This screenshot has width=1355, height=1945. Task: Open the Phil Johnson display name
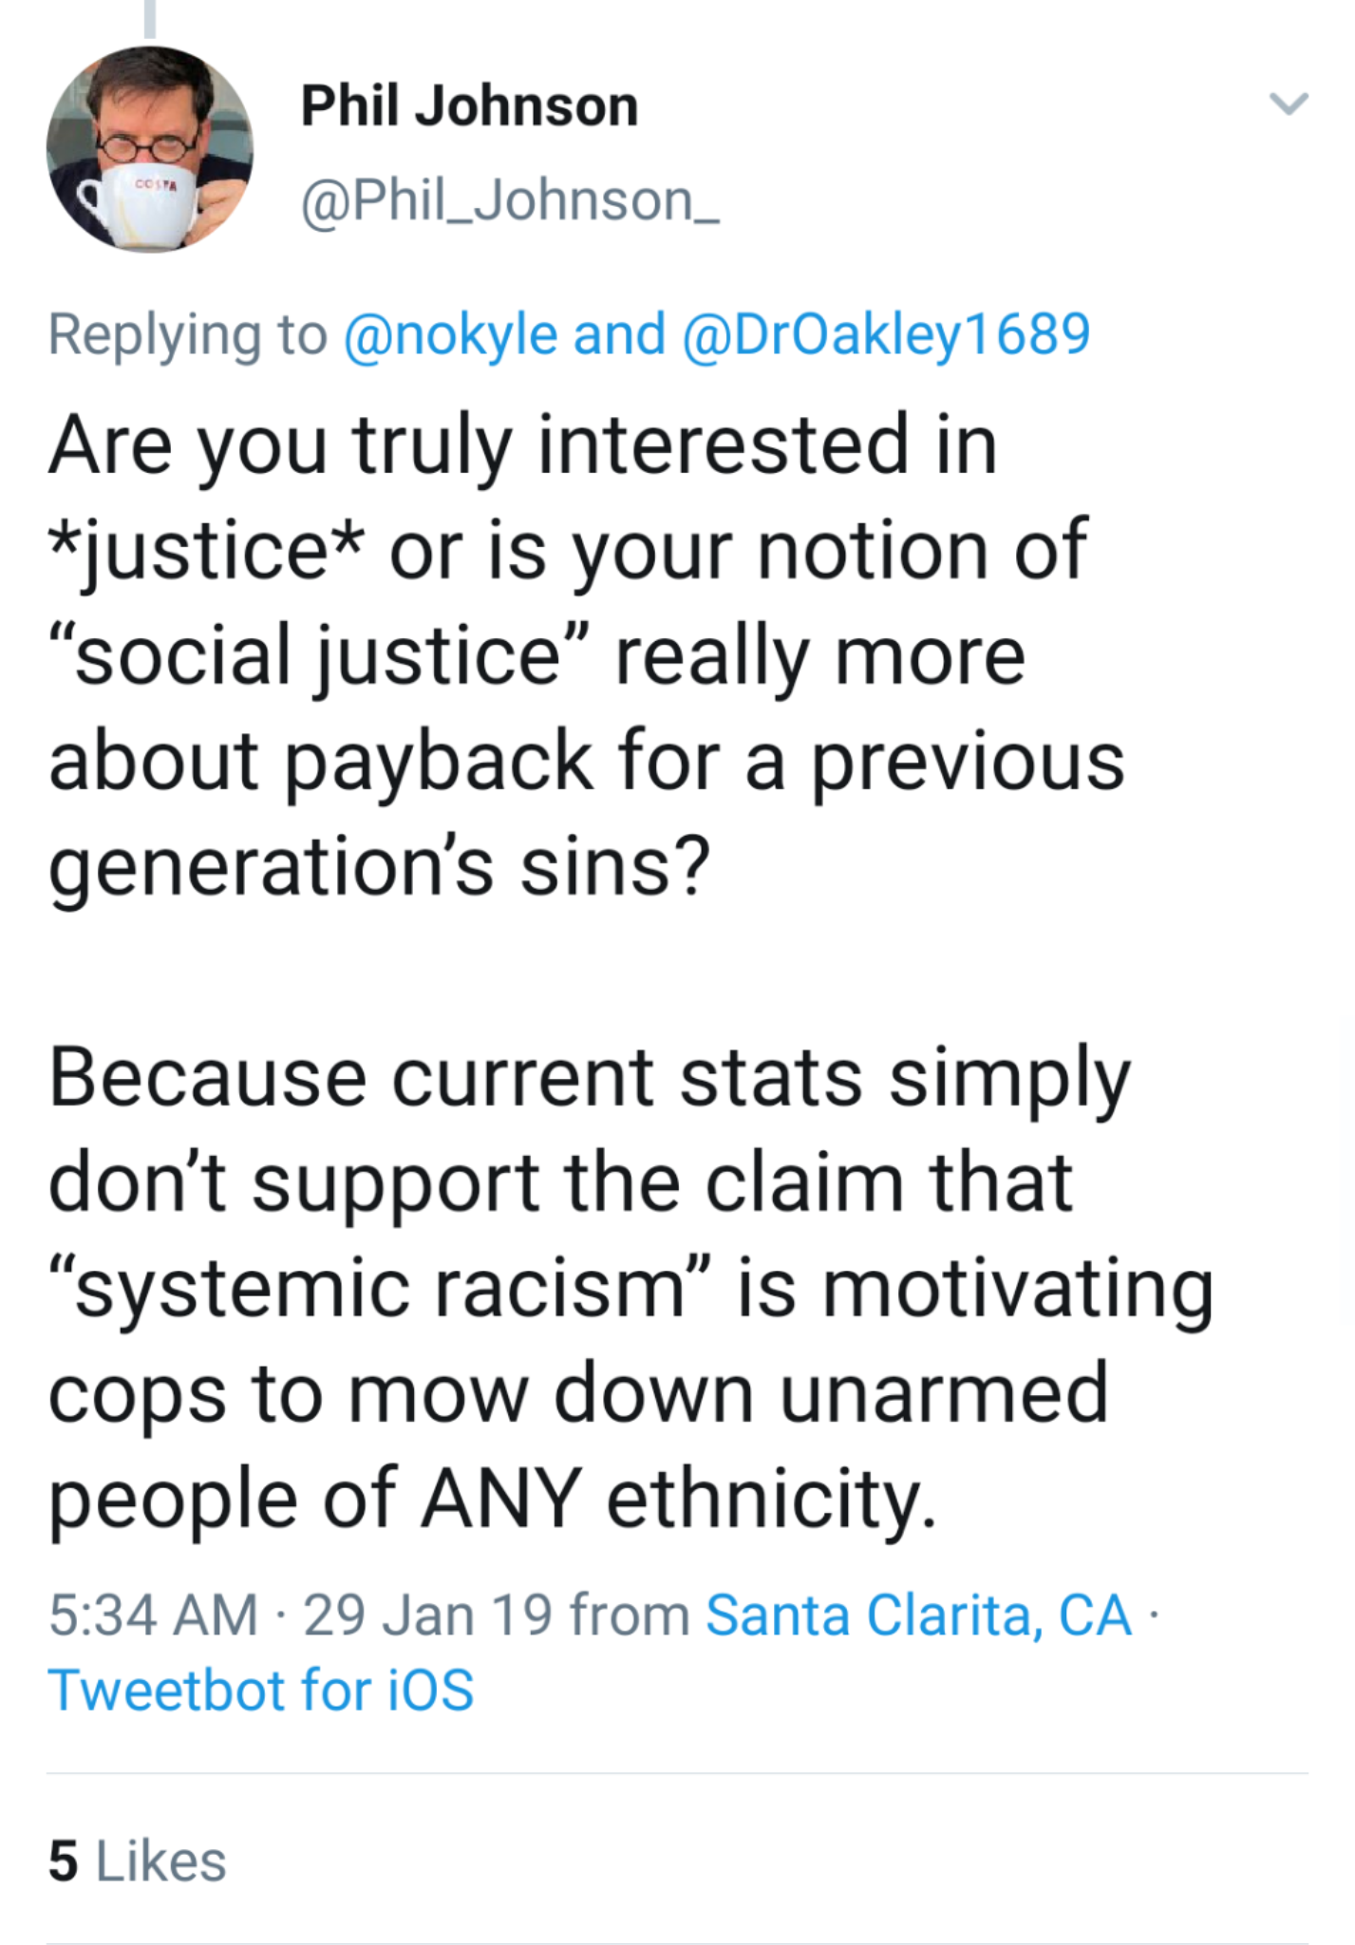point(469,105)
